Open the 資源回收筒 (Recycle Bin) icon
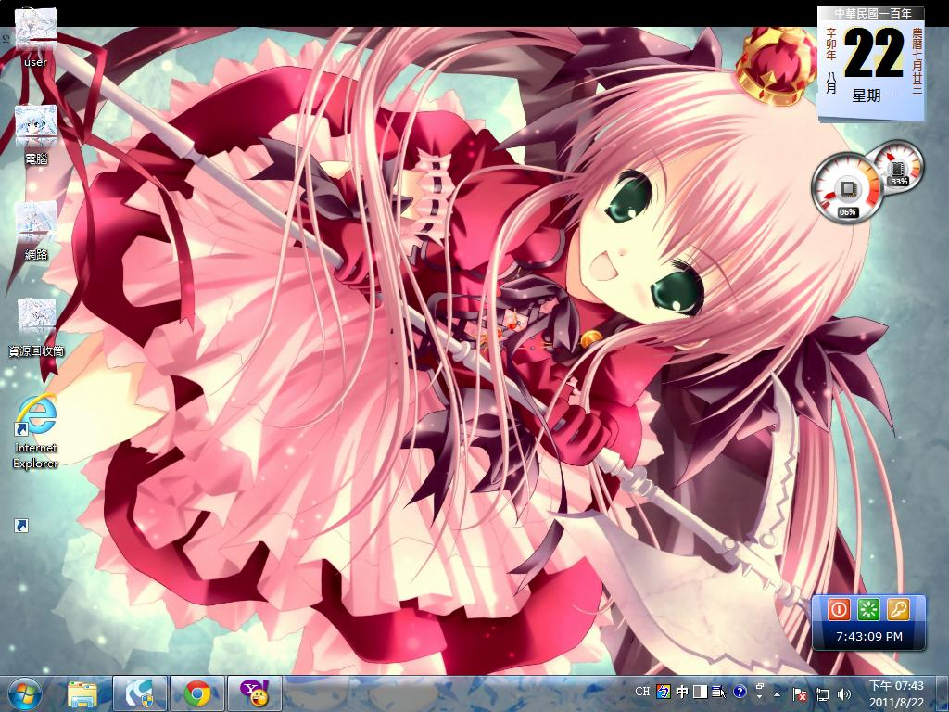This screenshot has height=712, width=949. [36, 327]
